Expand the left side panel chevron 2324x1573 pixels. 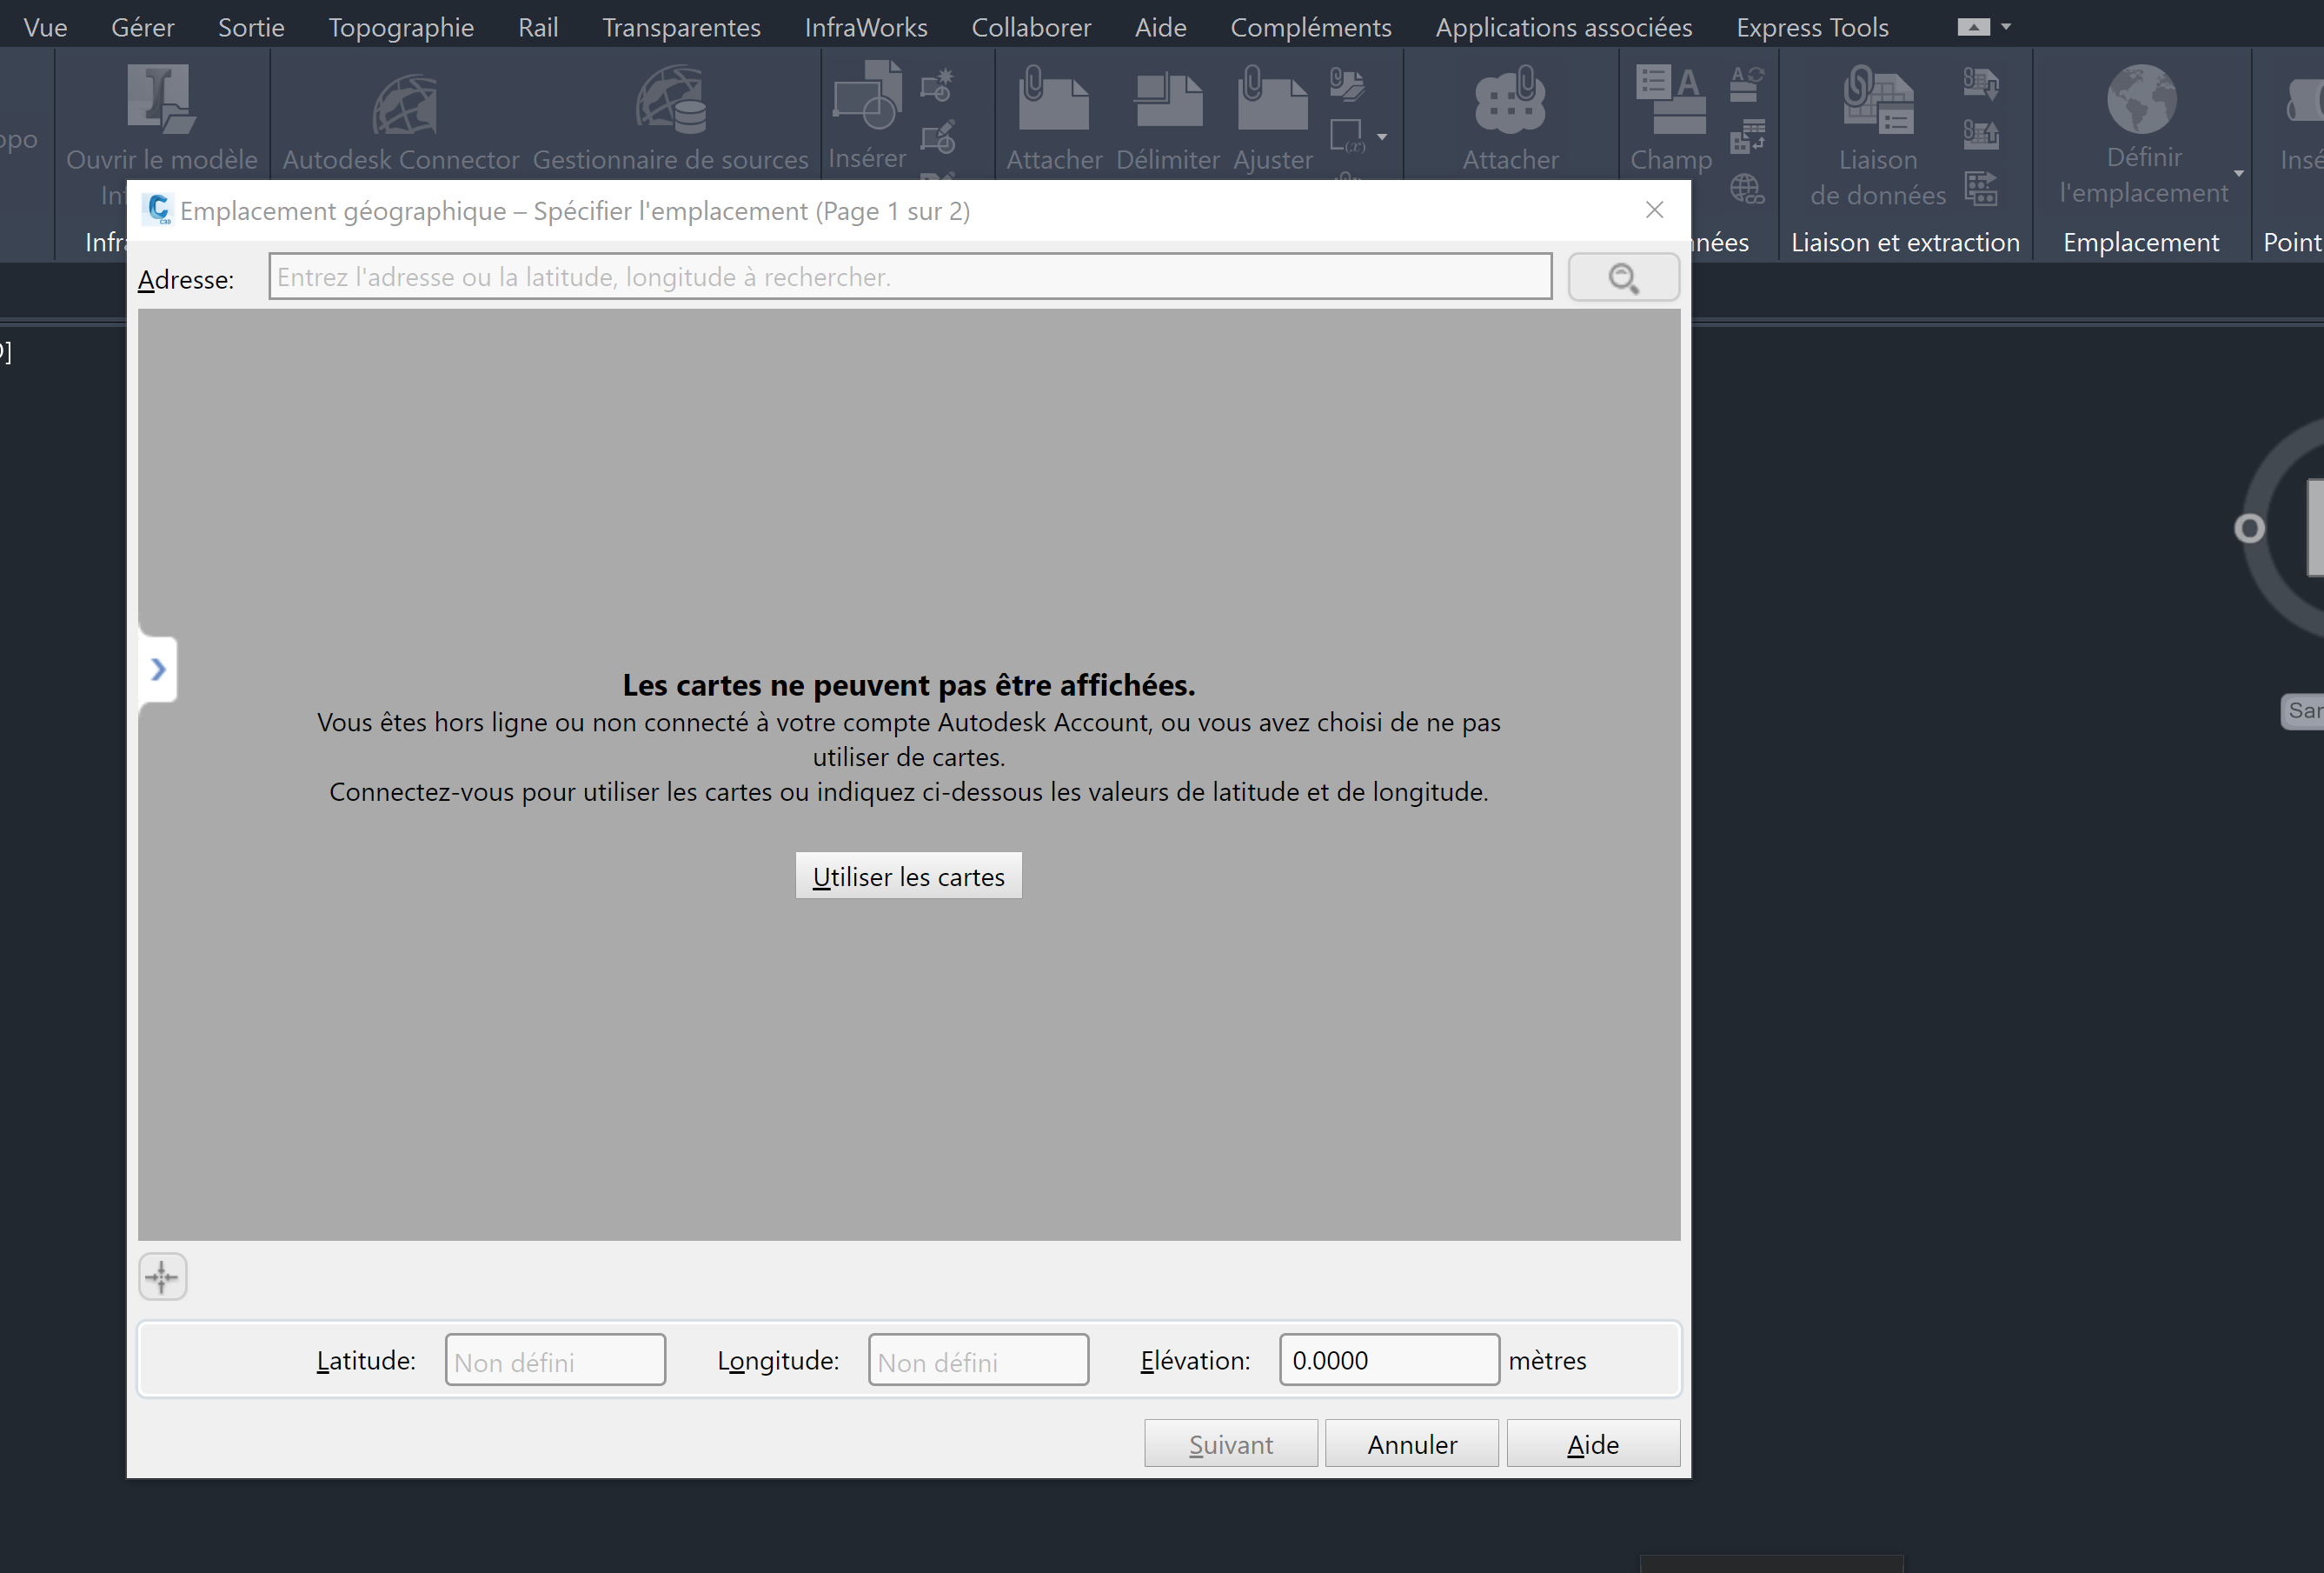click(158, 669)
